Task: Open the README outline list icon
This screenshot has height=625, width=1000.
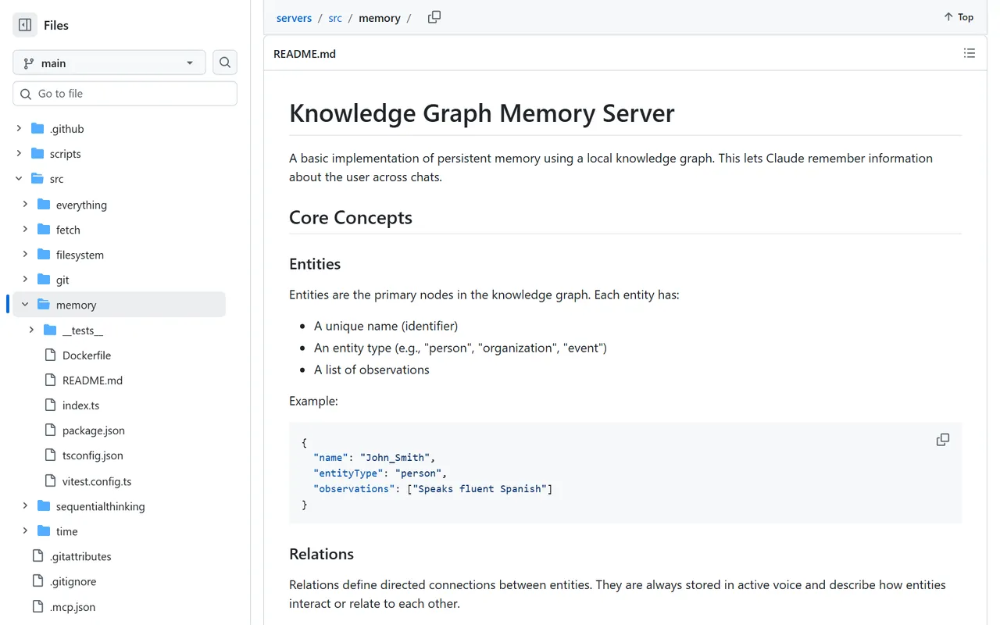Action: [970, 53]
